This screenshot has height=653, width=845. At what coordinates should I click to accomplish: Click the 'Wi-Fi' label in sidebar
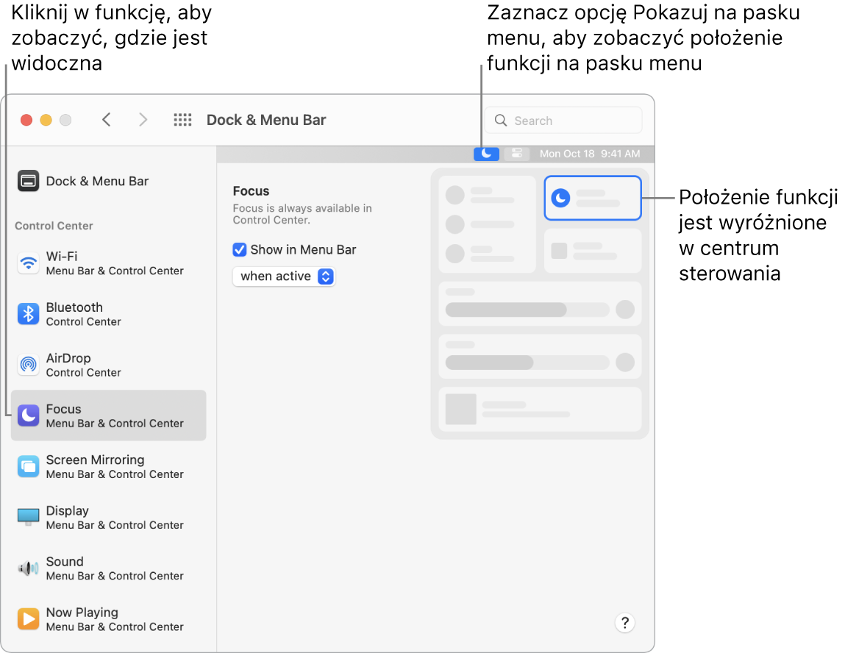coord(62,256)
